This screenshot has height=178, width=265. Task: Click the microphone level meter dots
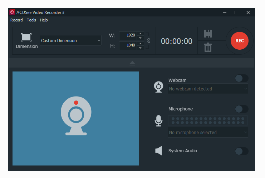(208, 121)
